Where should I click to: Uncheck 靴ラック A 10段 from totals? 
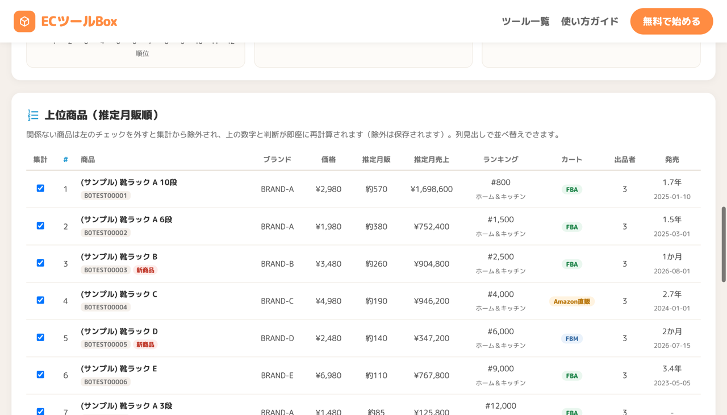[x=40, y=188]
